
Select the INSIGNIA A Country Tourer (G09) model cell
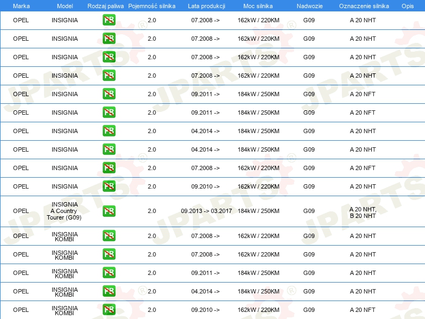pyautogui.click(x=65, y=211)
